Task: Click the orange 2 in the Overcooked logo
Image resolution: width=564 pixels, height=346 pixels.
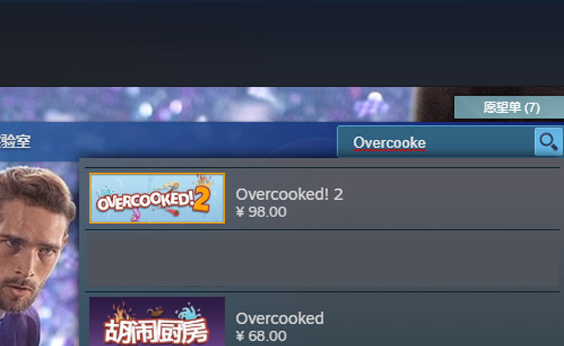Action: click(x=201, y=200)
